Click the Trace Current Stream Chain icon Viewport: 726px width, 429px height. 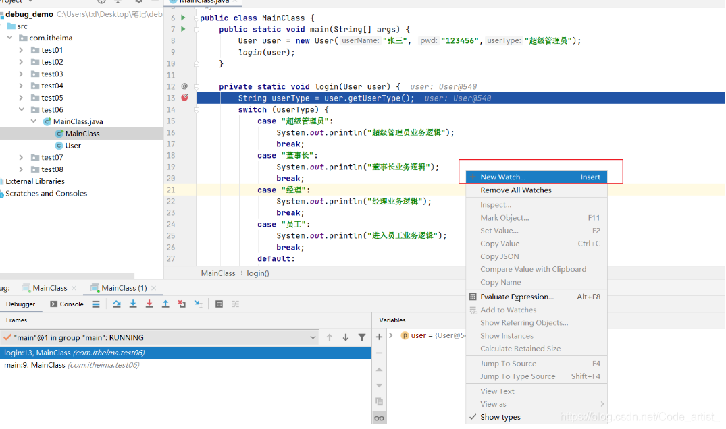pyautogui.click(x=235, y=304)
